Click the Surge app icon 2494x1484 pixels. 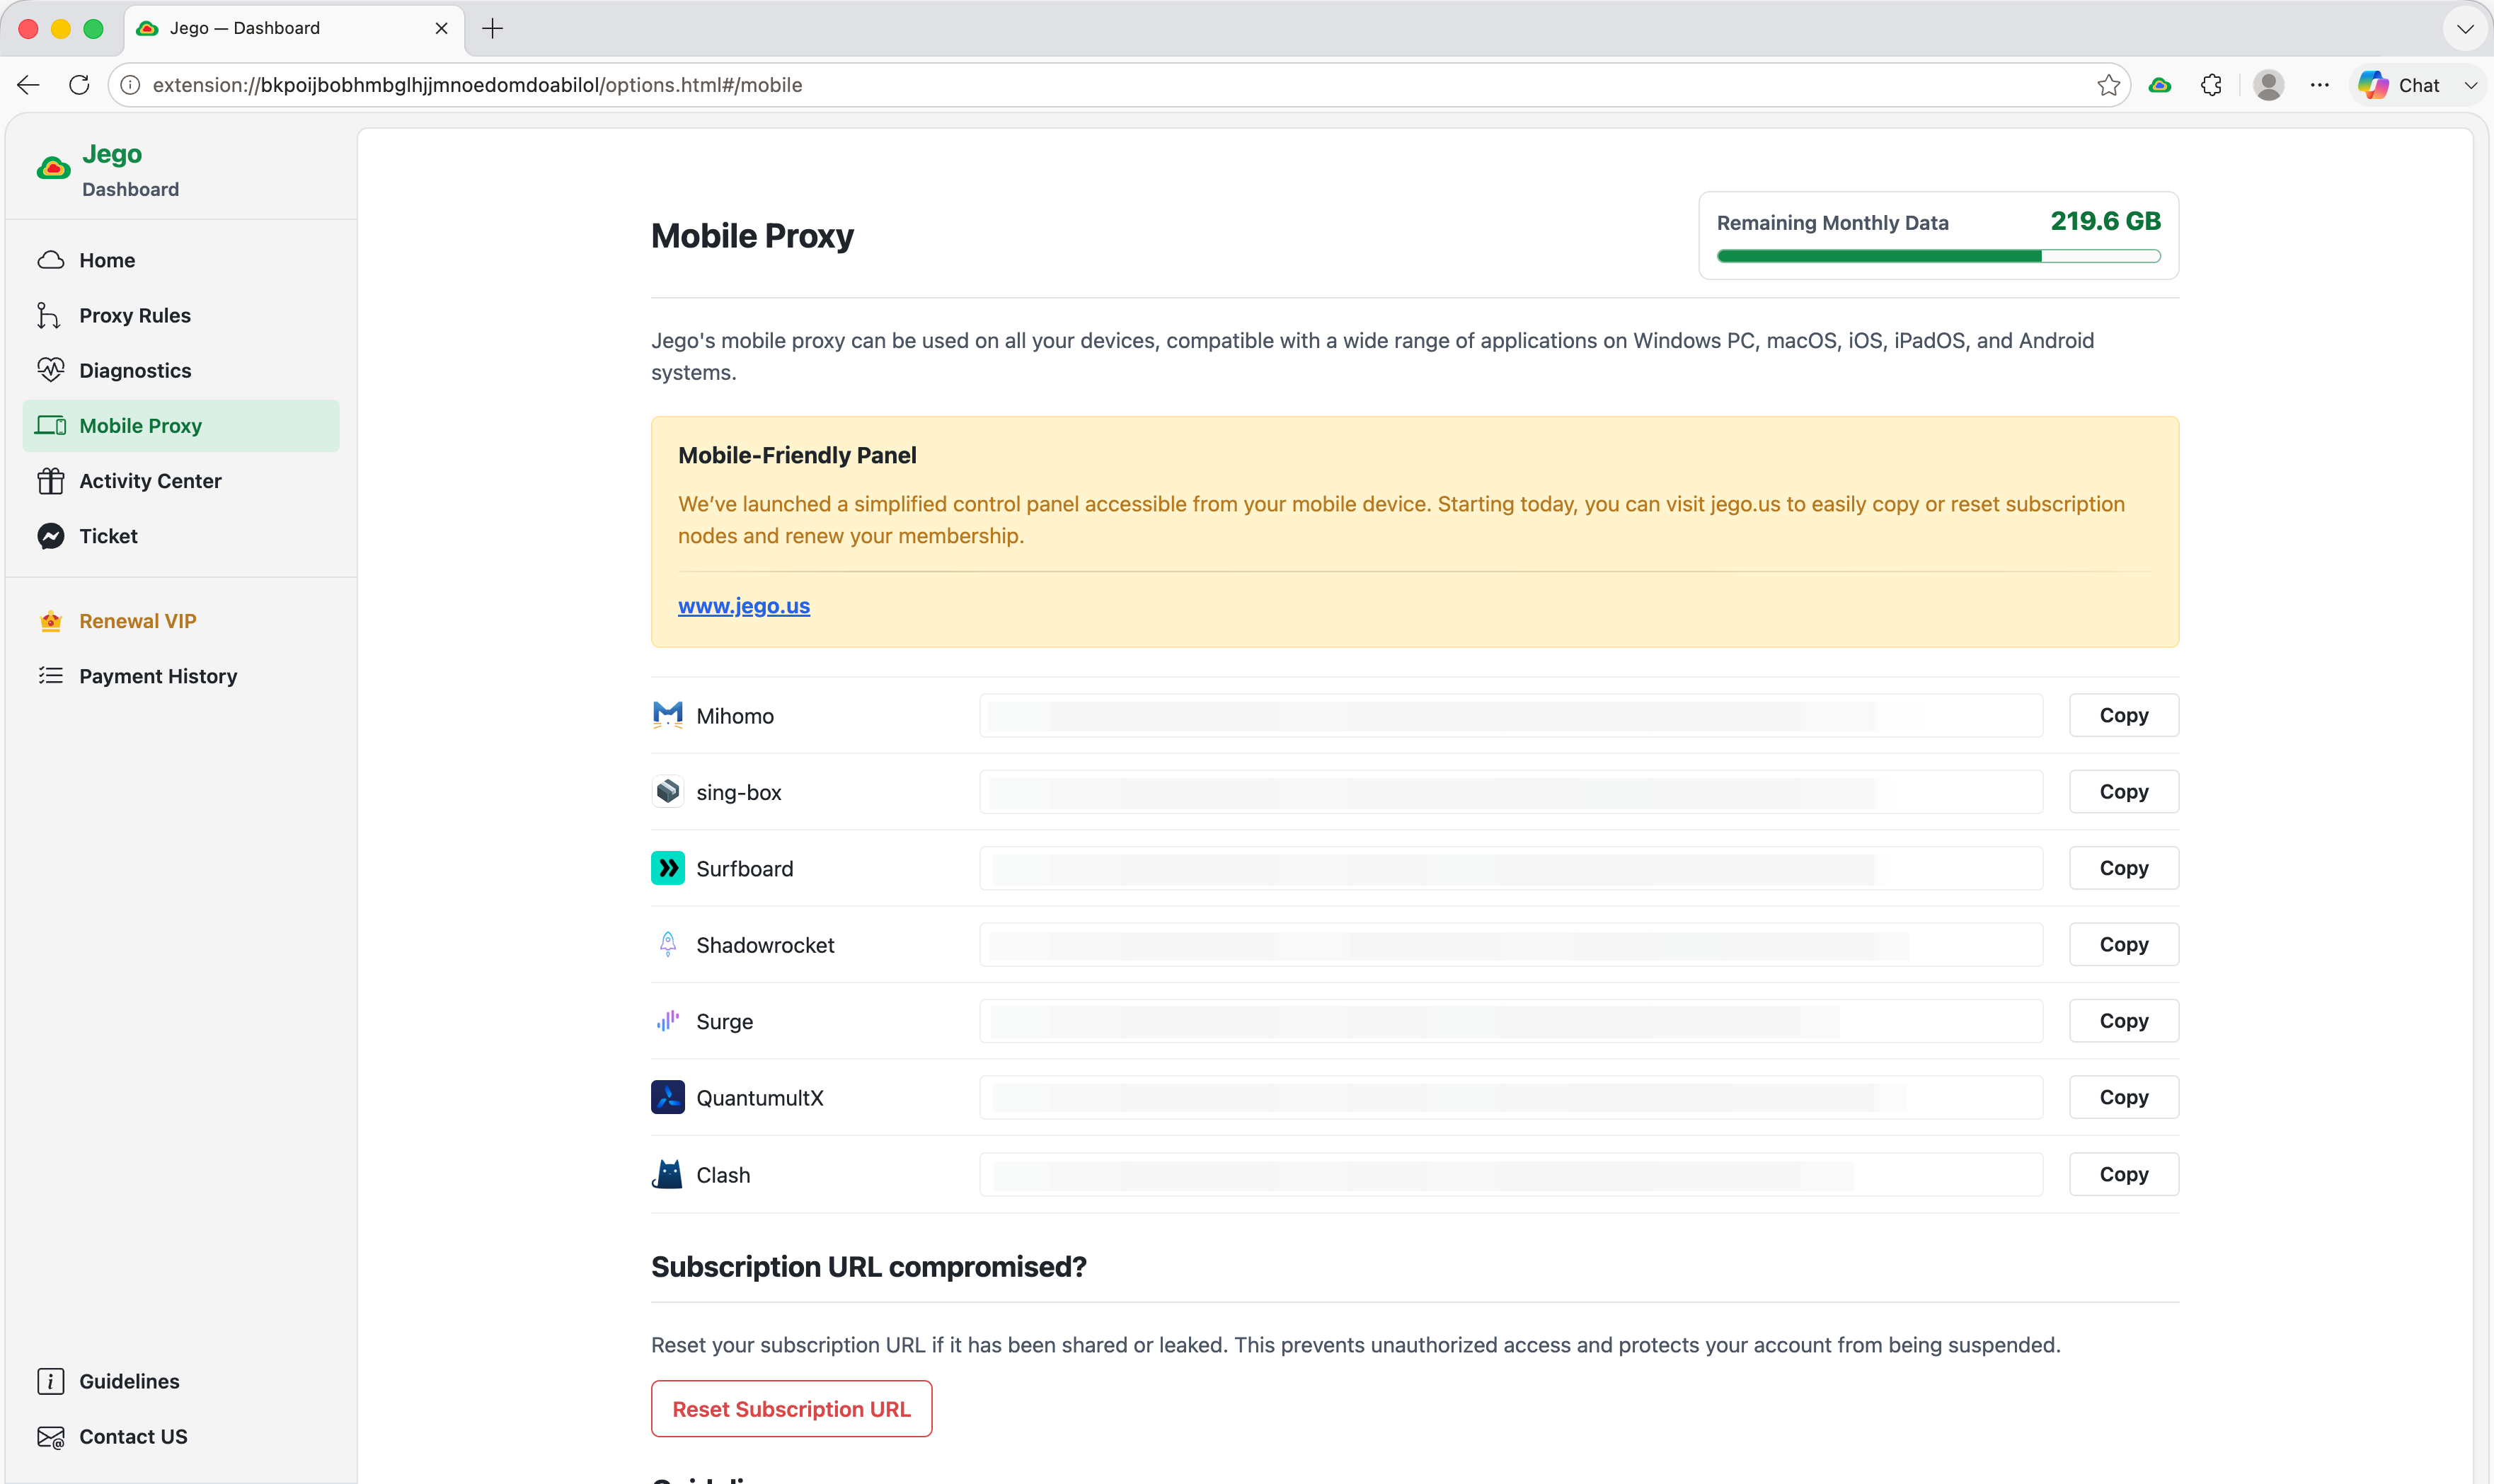pos(668,1021)
